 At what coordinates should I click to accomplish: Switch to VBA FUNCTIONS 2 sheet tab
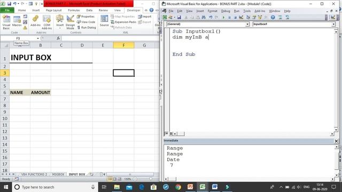(34, 174)
